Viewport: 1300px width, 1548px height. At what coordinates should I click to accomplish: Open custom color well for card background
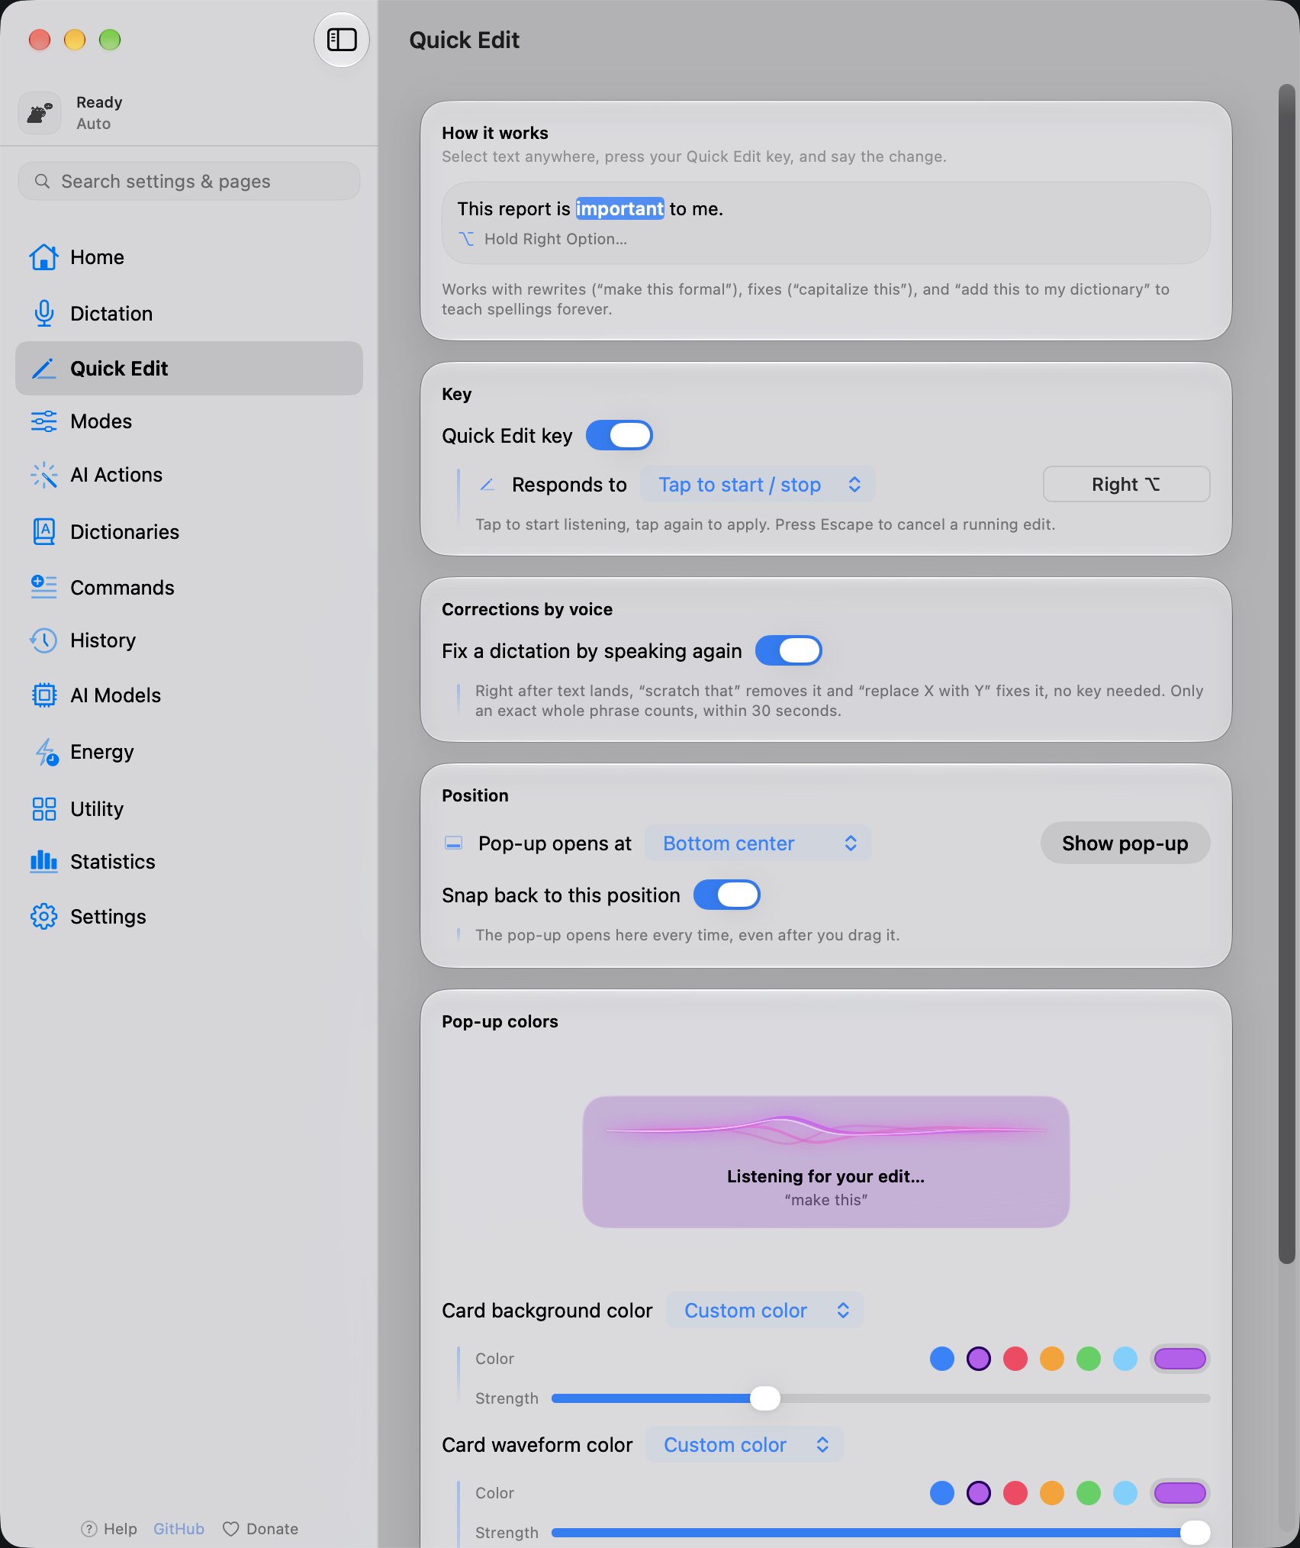click(1179, 1359)
